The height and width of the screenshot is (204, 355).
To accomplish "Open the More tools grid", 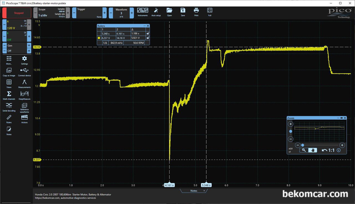I will (9, 60).
